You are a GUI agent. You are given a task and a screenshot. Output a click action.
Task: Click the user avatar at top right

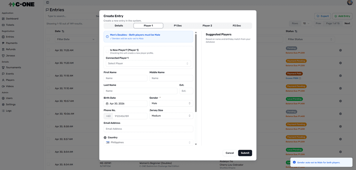coord(349,3)
